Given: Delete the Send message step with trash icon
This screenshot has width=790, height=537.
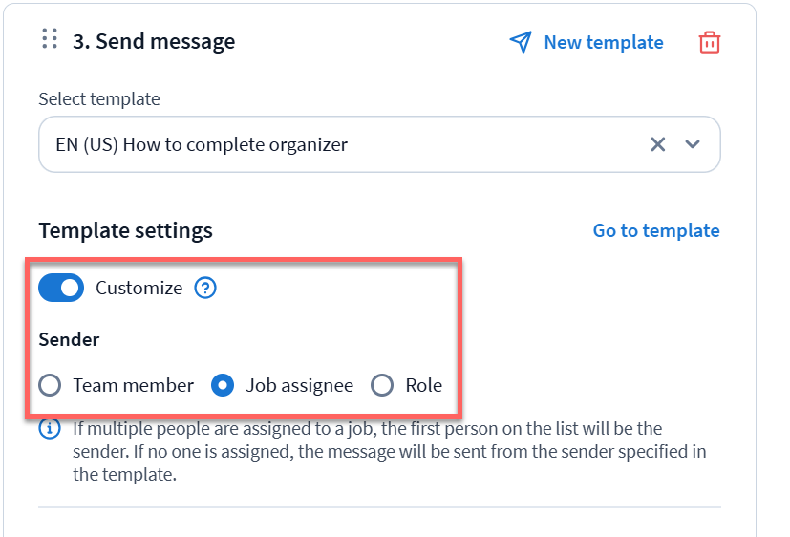Looking at the screenshot, I should (x=709, y=42).
